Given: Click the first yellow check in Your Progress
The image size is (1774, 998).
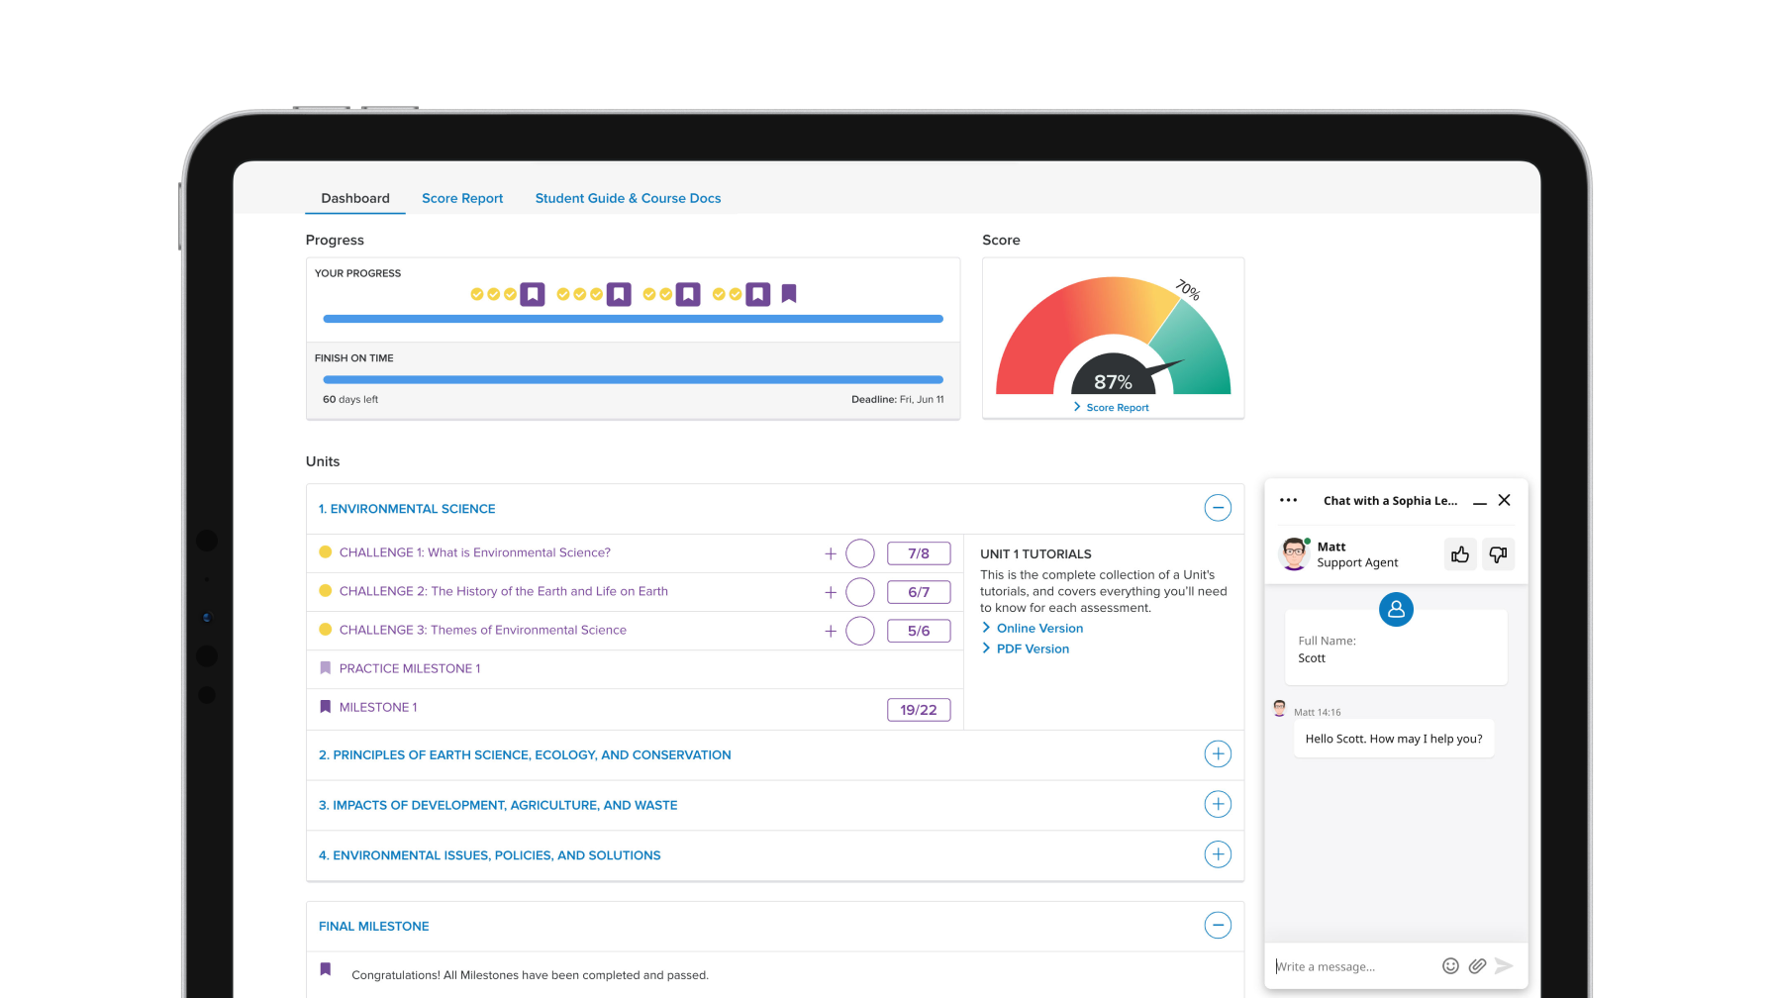Looking at the screenshot, I should click(477, 294).
